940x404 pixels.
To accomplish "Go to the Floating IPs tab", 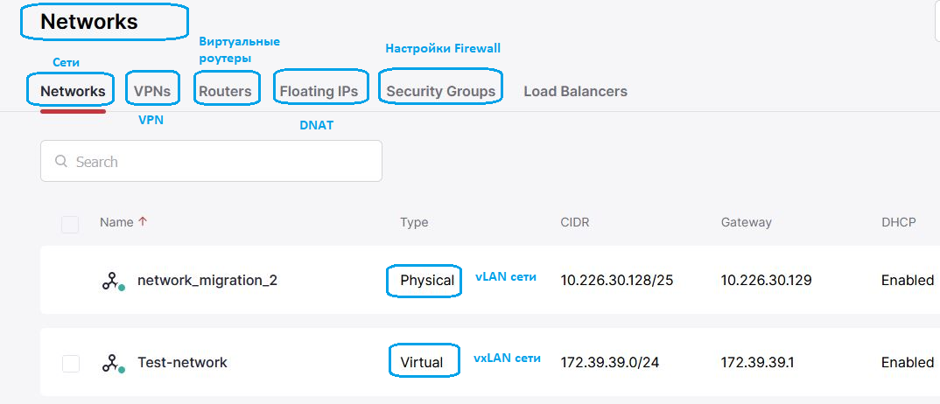I will [319, 91].
